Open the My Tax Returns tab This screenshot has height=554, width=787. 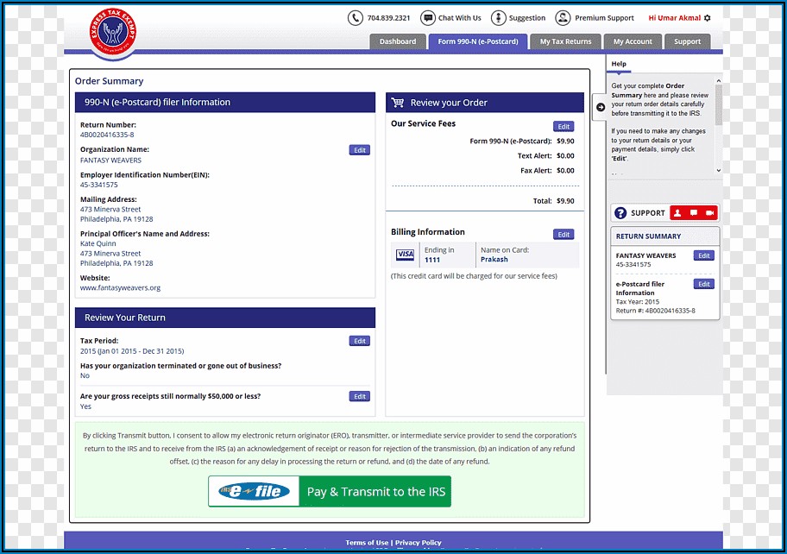tap(565, 41)
